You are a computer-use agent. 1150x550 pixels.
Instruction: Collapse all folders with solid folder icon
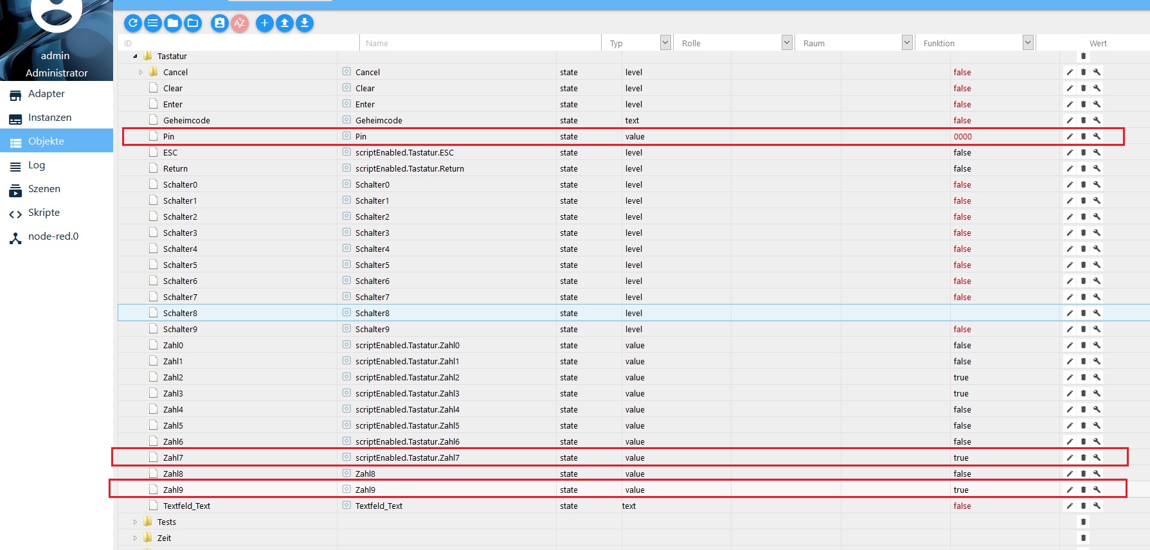tap(173, 23)
